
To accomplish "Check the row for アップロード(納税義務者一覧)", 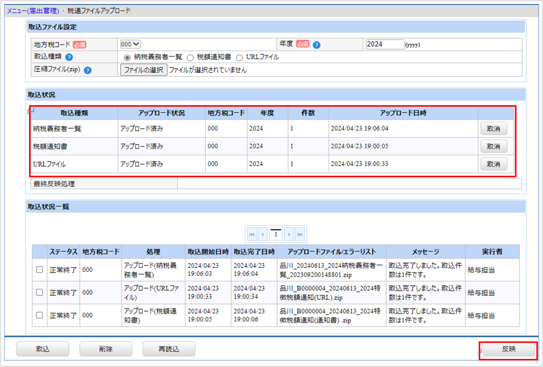I will pos(40,269).
